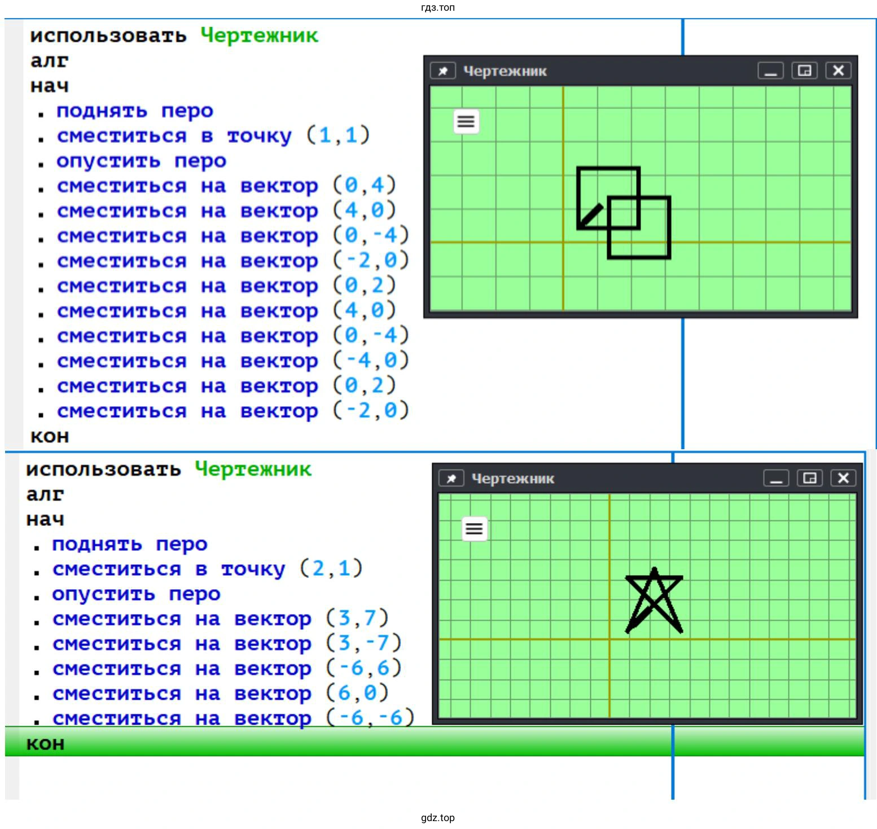Screen dimensions: 877x829
Task: Click the 'гдз.топ' text at the page top
Action: pyautogui.click(x=438, y=7)
